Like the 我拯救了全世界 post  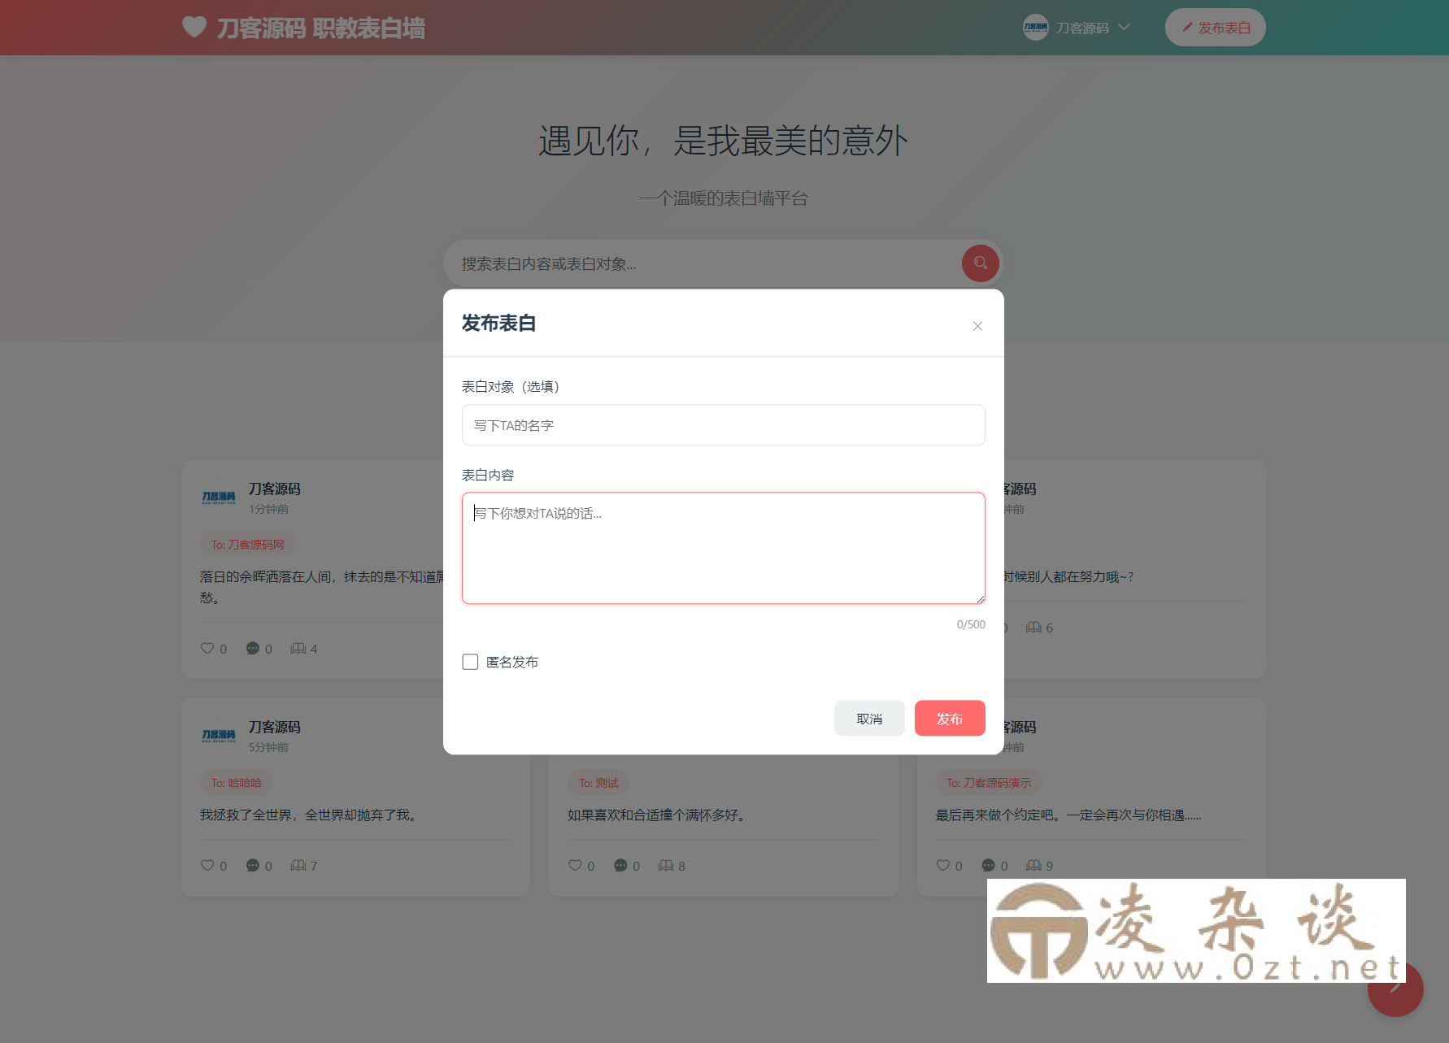(x=207, y=865)
